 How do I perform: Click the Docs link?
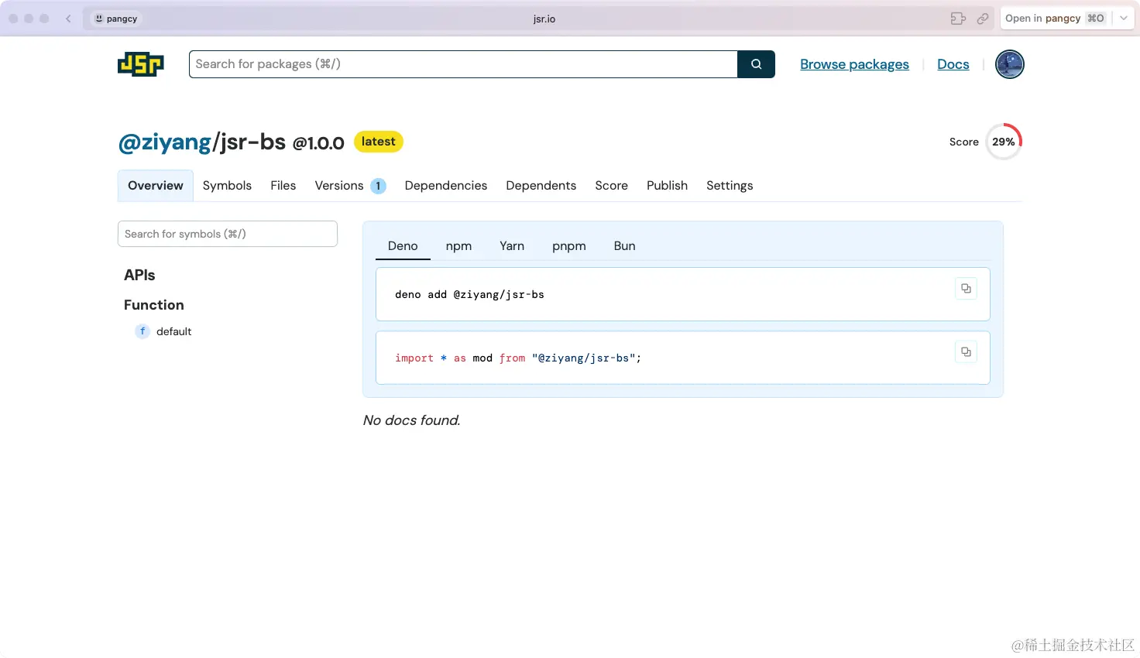(953, 64)
